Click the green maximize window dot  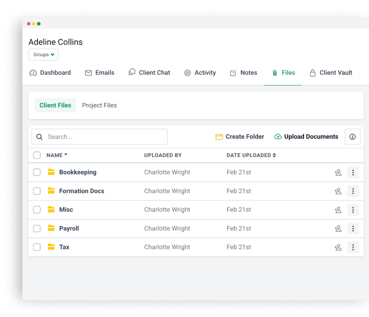click(39, 24)
